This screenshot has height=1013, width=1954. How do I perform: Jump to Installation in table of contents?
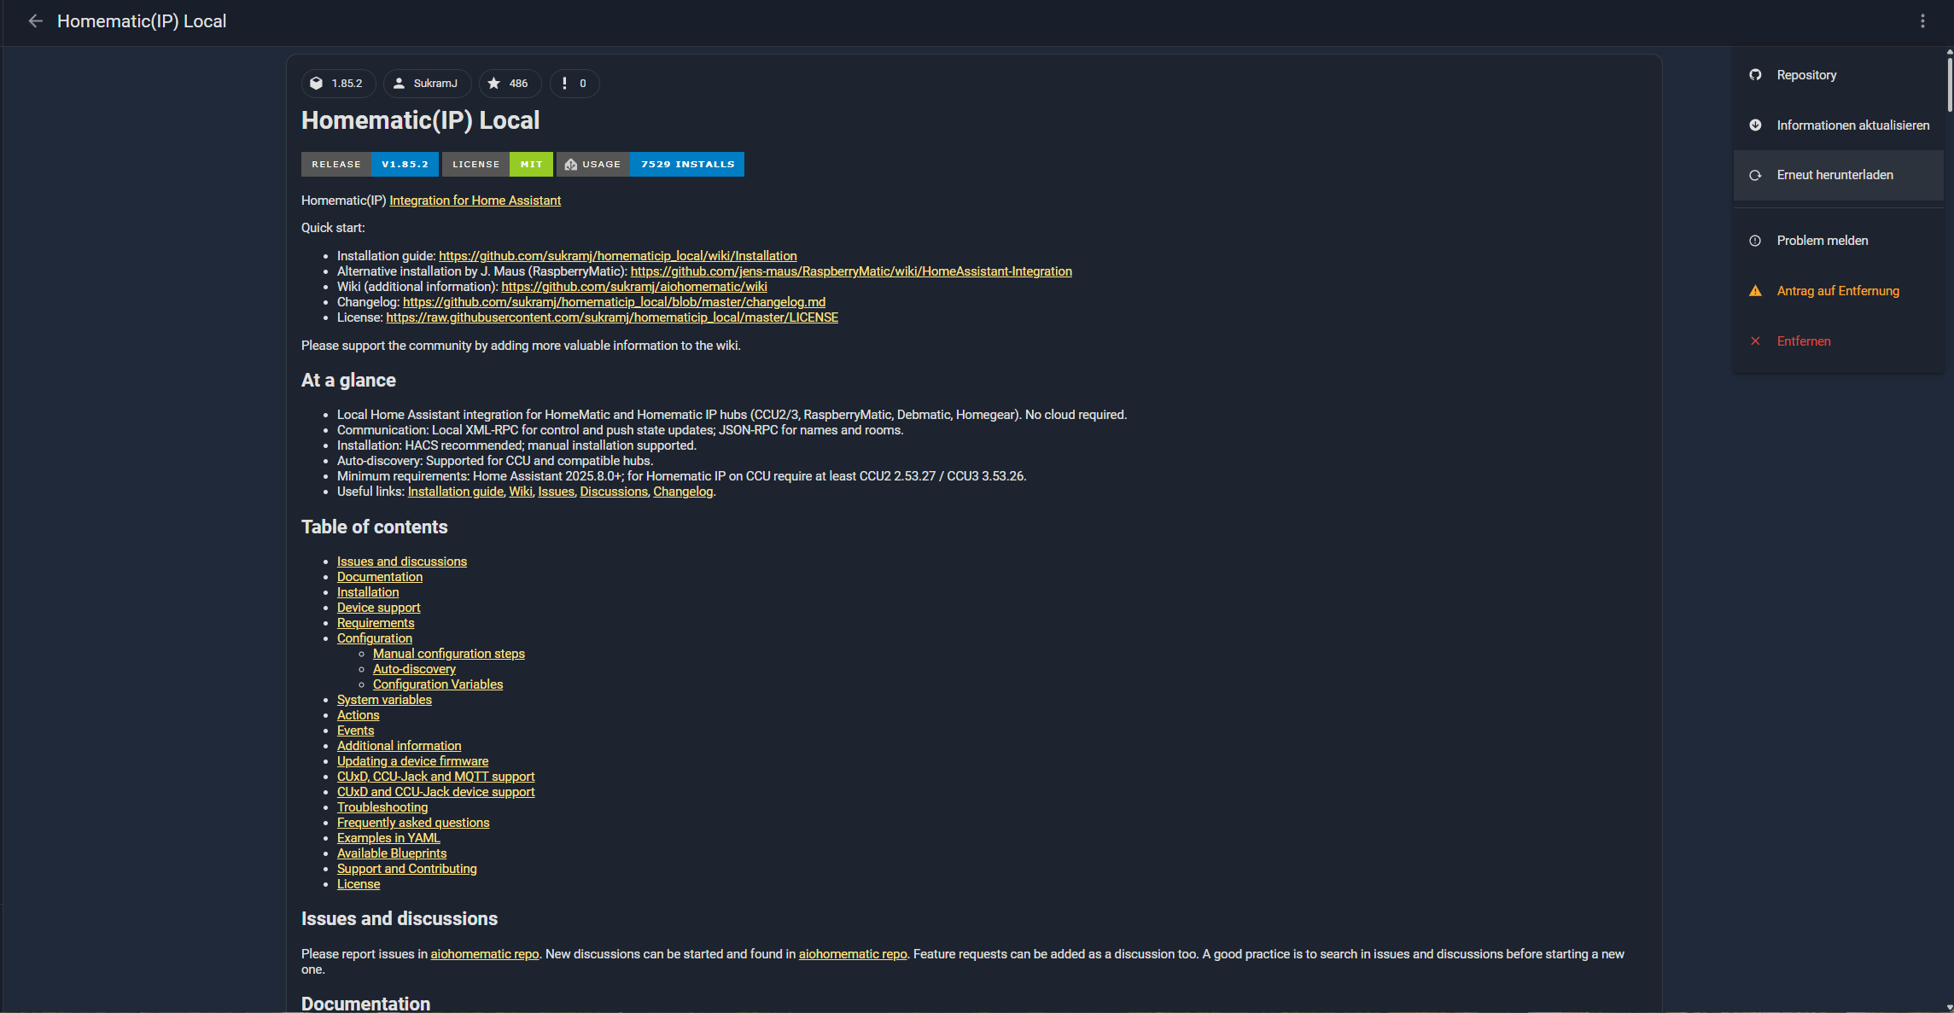click(368, 592)
